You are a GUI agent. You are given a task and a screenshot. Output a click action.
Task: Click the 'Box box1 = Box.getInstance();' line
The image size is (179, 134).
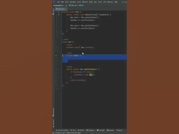tap(84, 17)
